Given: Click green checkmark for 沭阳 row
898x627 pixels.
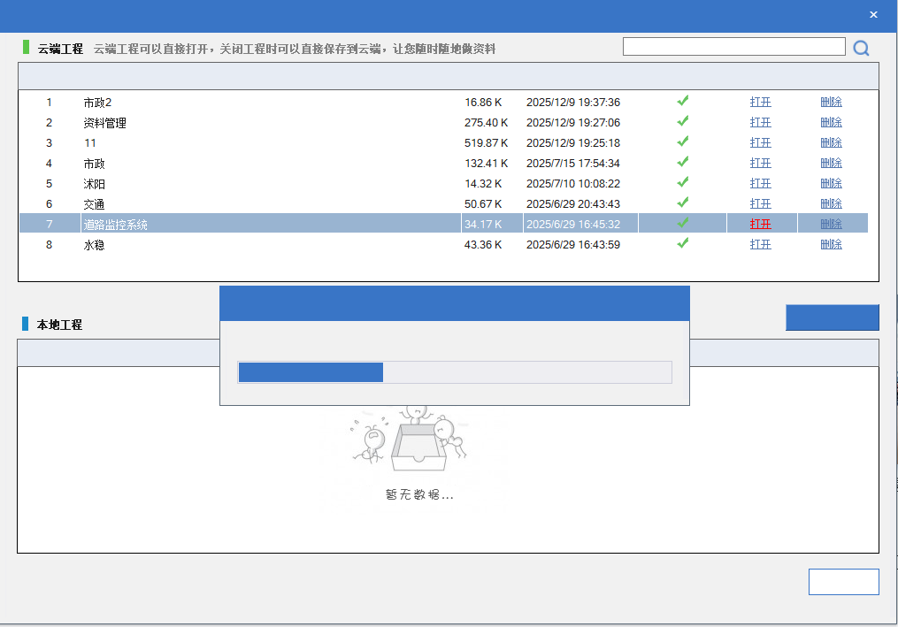Looking at the screenshot, I should click(683, 183).
